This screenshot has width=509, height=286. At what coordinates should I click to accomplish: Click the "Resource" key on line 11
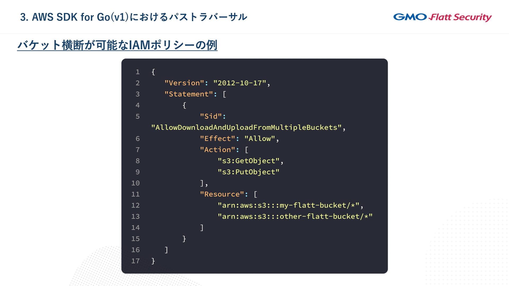click(222, 194)
